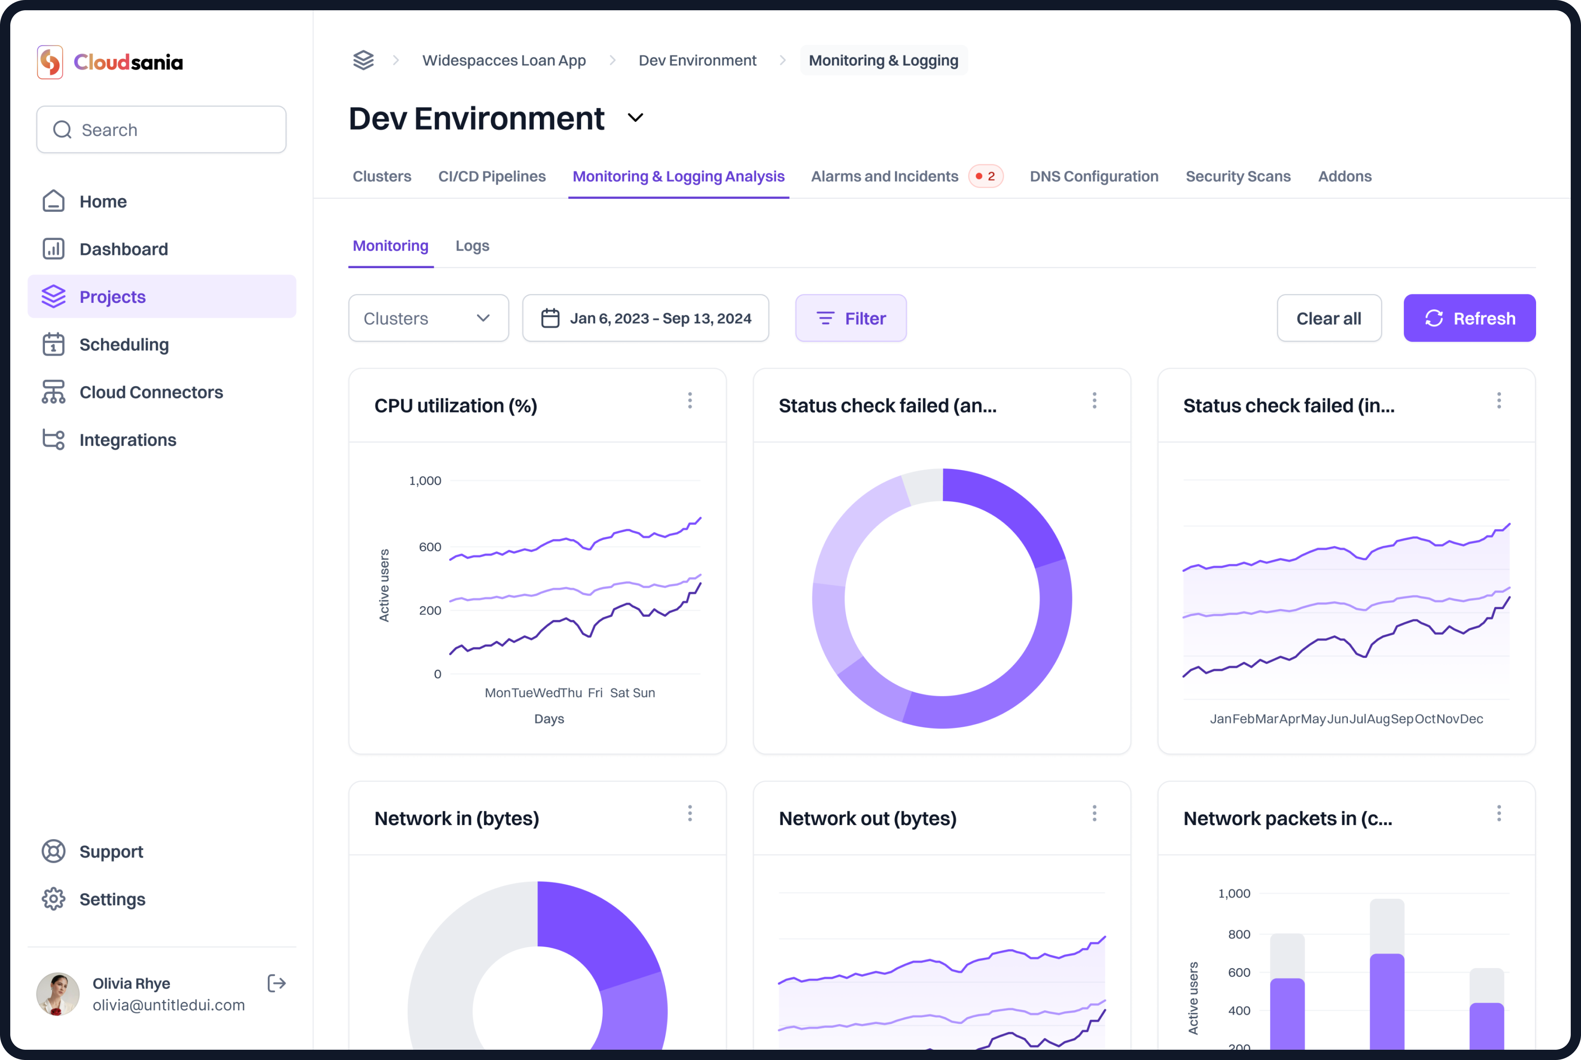Screen dimensions: 1581x1060
Task: Open the Network in (bytes) card menu
Action: [x=690, y=813]
